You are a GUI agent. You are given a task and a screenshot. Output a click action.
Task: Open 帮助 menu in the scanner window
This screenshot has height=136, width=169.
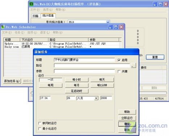tap(60, 9)
